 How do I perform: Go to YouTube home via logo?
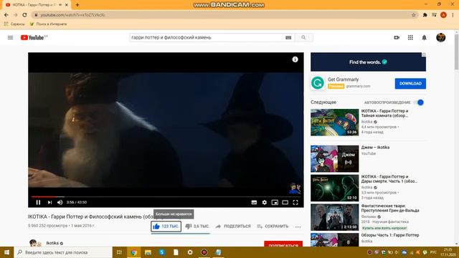(x=32, y=37)
